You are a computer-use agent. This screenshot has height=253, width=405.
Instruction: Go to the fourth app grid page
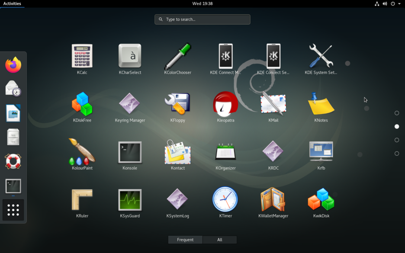(x=397, y=154)
